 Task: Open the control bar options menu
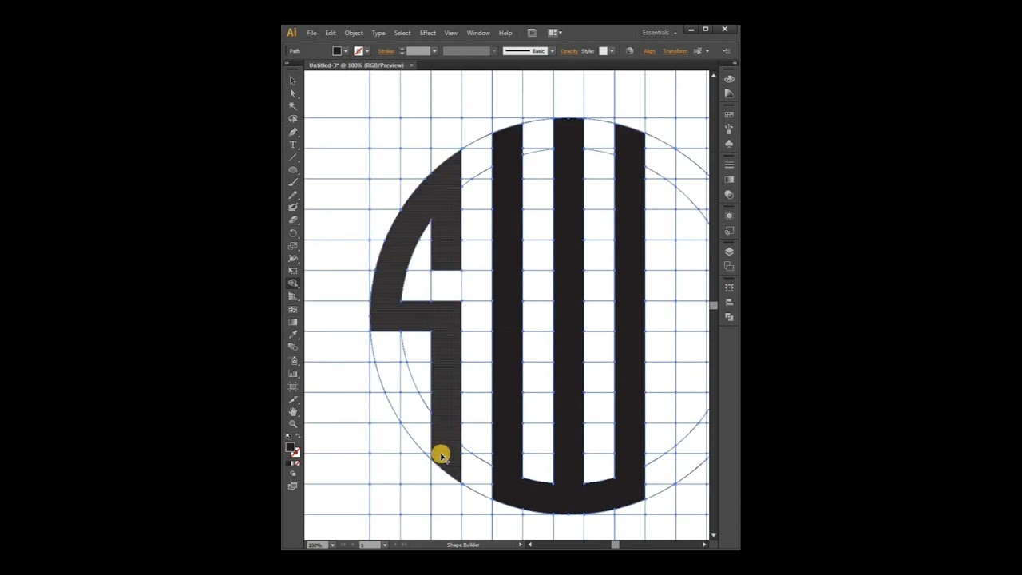[727, 51]
